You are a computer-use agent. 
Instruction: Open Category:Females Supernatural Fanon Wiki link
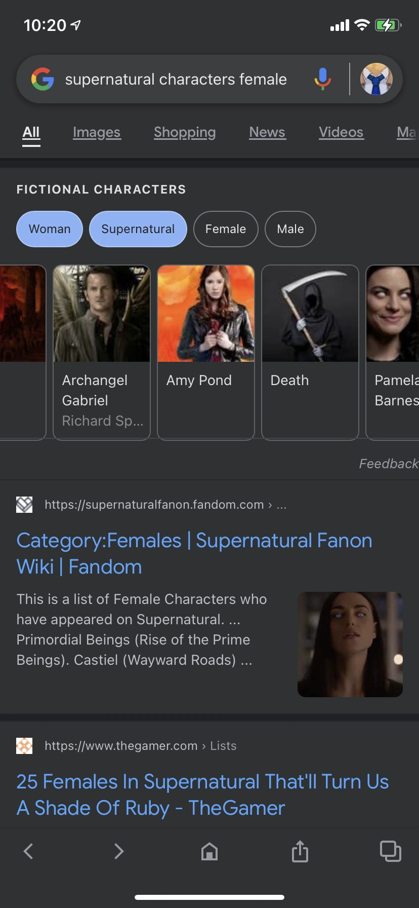pyautogui.click(x=194, y=554)
